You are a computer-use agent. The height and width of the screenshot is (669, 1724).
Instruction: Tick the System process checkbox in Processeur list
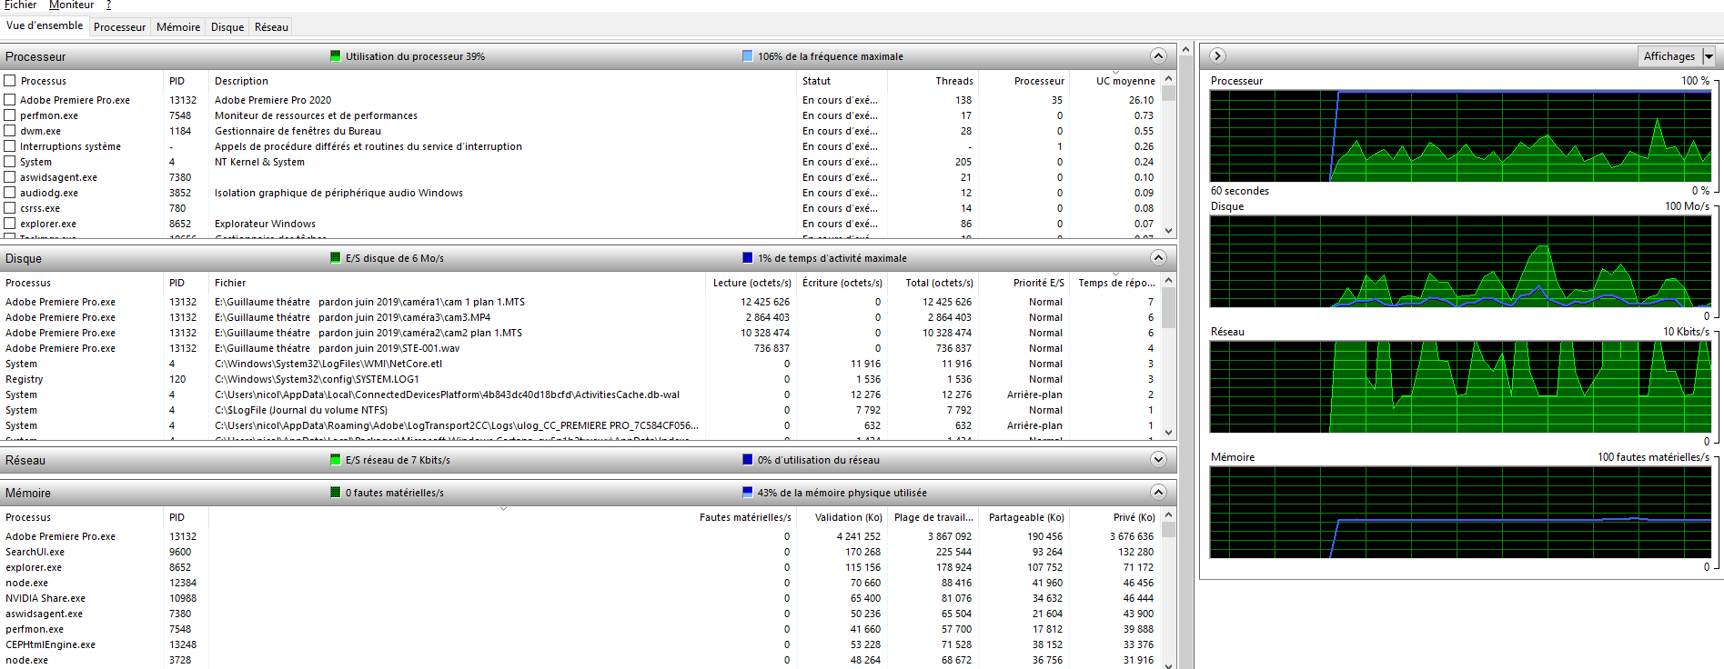tap(10, 162)
